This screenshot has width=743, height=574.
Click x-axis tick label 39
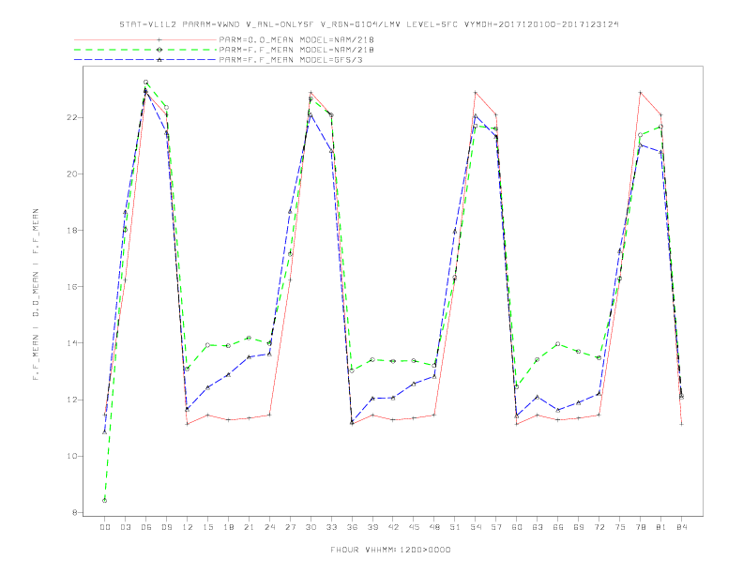coord(372,527)
